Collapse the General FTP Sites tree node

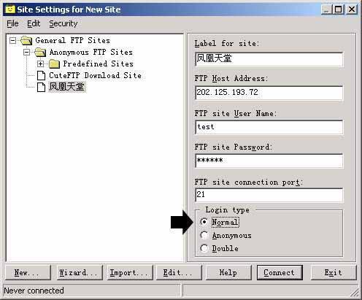pos(12,40)
